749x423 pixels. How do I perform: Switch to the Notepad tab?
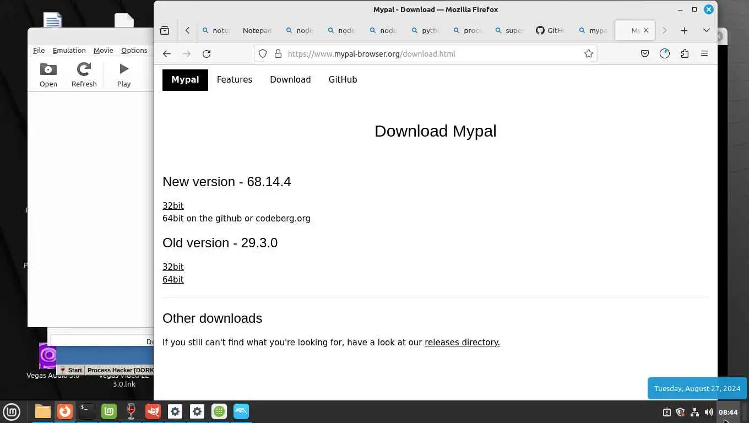257,31
